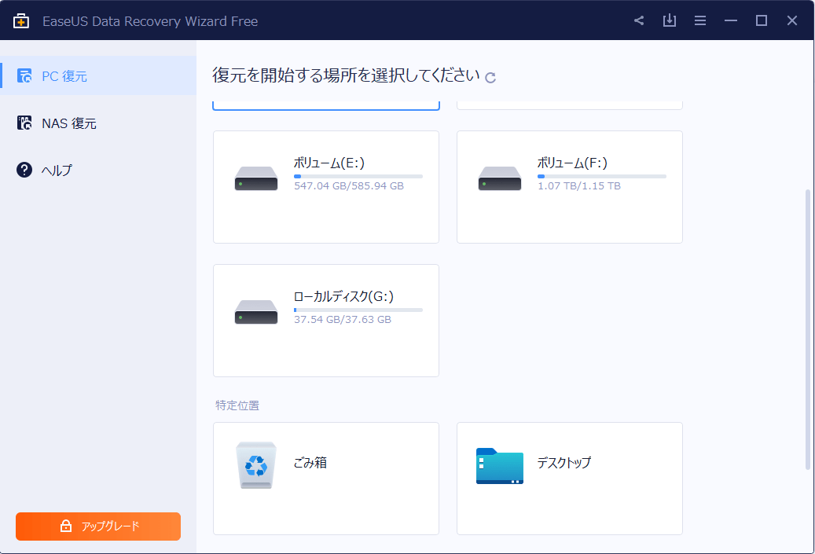This screenshot has height=554, width=815.
Task: Click the PC 復元 icon in sidebar
Action: pos(24,76)
